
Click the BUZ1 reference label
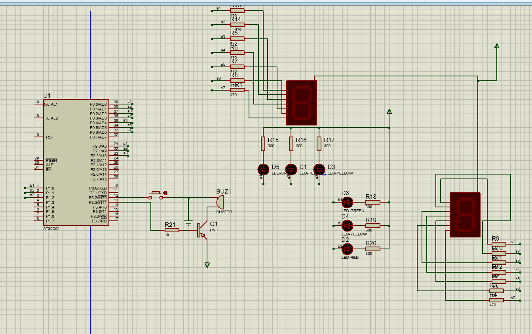click(x=224, y=192)
